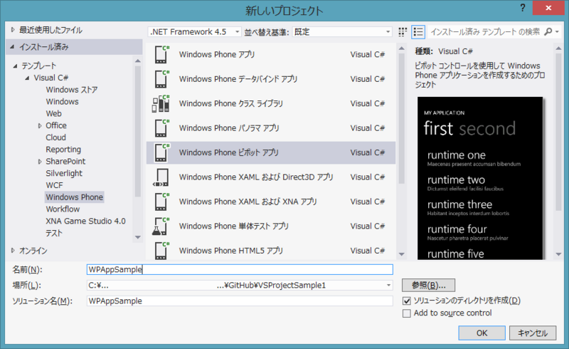Click the Windows Phone HTML5 アプリ icon

coord(161,251)
